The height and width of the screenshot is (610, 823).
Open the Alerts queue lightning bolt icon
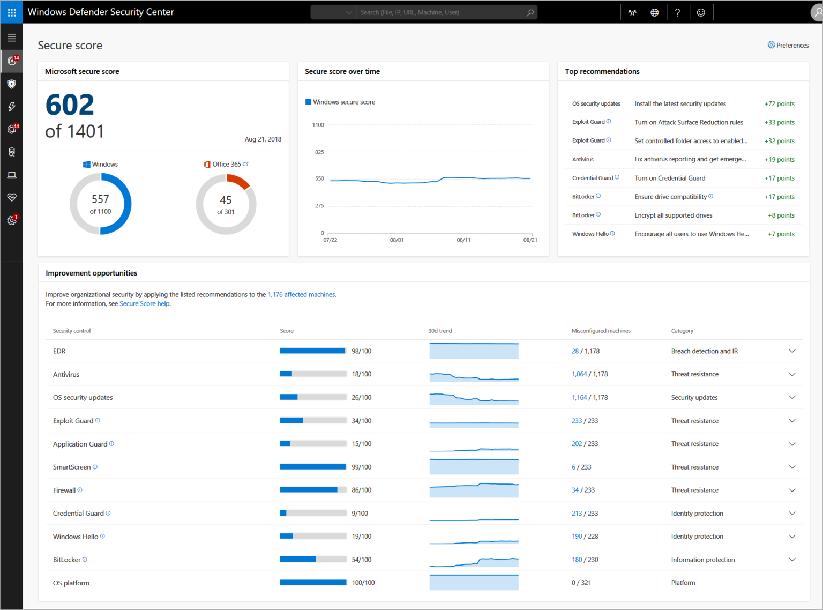click(x=11, y=107)
